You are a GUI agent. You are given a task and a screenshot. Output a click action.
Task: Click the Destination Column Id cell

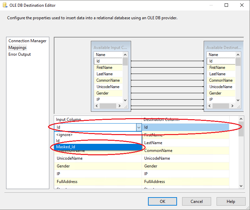185,127
